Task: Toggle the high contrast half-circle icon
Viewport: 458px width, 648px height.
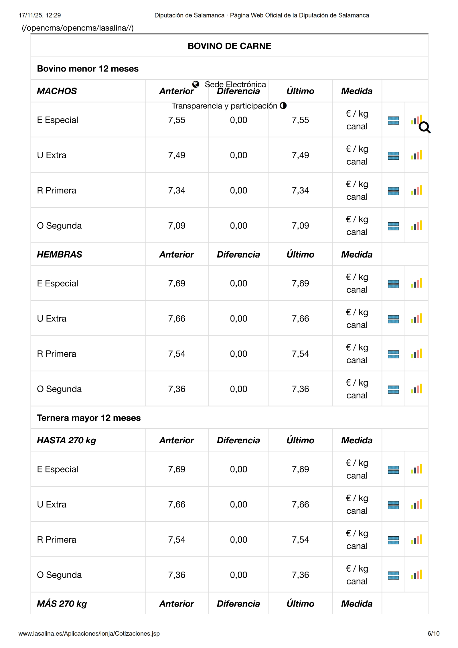Action: (283, 106)
